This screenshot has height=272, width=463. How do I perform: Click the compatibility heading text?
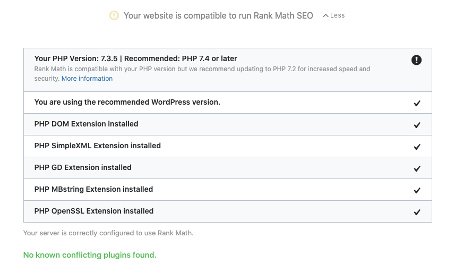218,15
